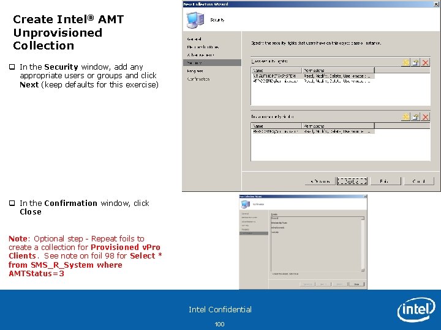This screenshot has height=330, width=441.
Task: Click red Delete X for class security rights
Action: click(x=425, y=62)
